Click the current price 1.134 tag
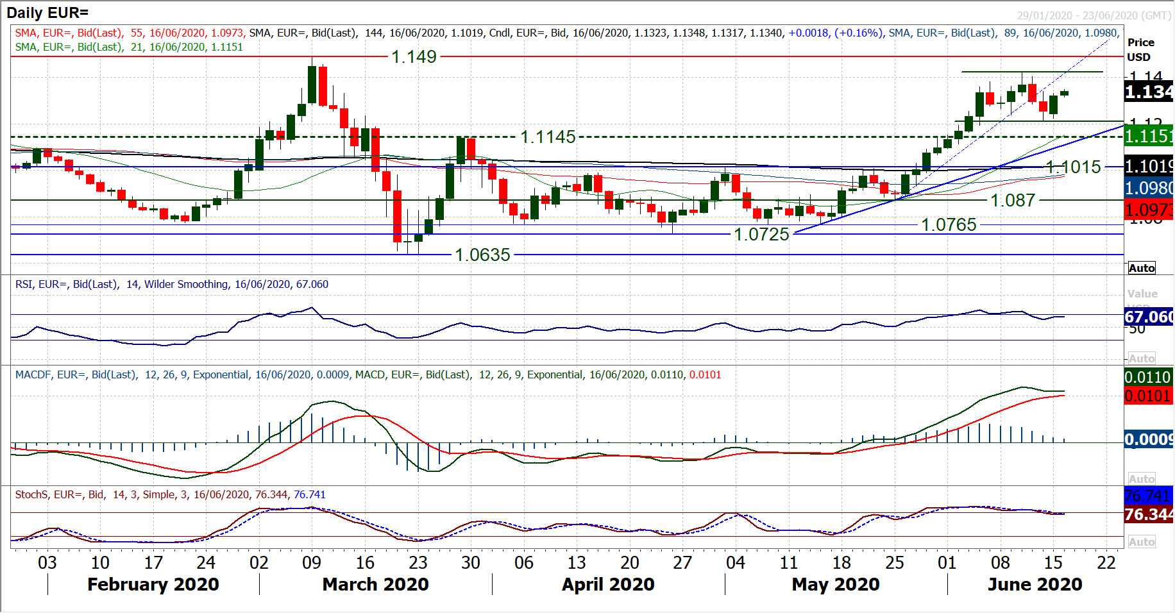1175x613 pixels. (1149, 92)
